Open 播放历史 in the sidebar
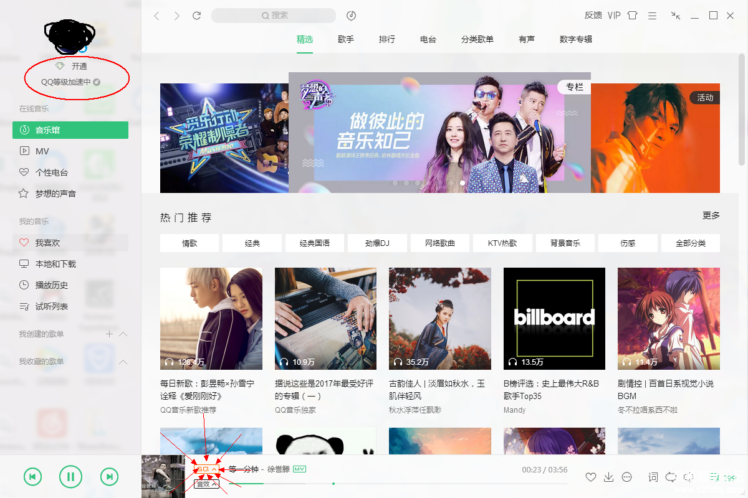 [x=70, y=285]
